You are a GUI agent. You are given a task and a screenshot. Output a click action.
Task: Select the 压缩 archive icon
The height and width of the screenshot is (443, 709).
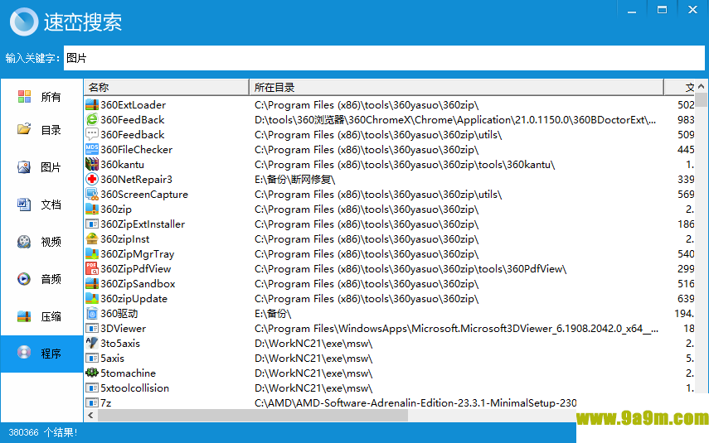(x=24, y=316)
